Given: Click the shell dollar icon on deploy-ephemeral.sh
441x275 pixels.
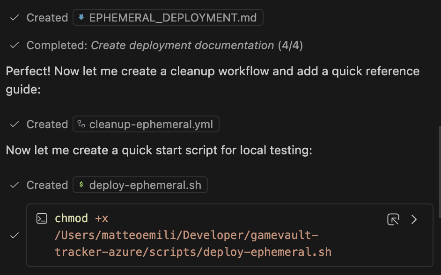Looking at the screenshot, I should point(81,185).
